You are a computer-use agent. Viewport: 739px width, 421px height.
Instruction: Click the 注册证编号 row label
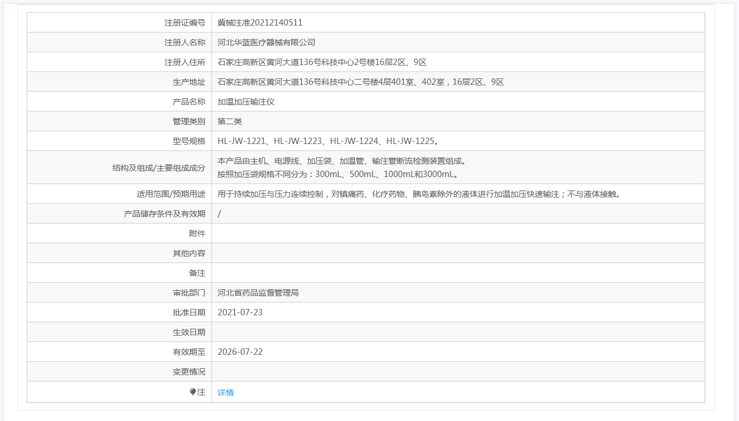pos(185,23)
